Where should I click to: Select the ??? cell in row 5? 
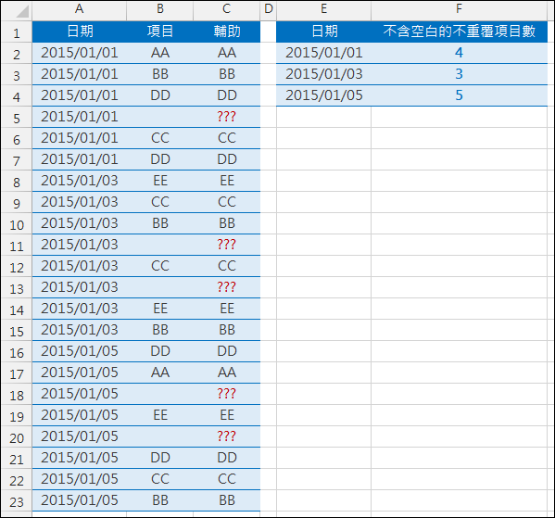tap(226, 117)
